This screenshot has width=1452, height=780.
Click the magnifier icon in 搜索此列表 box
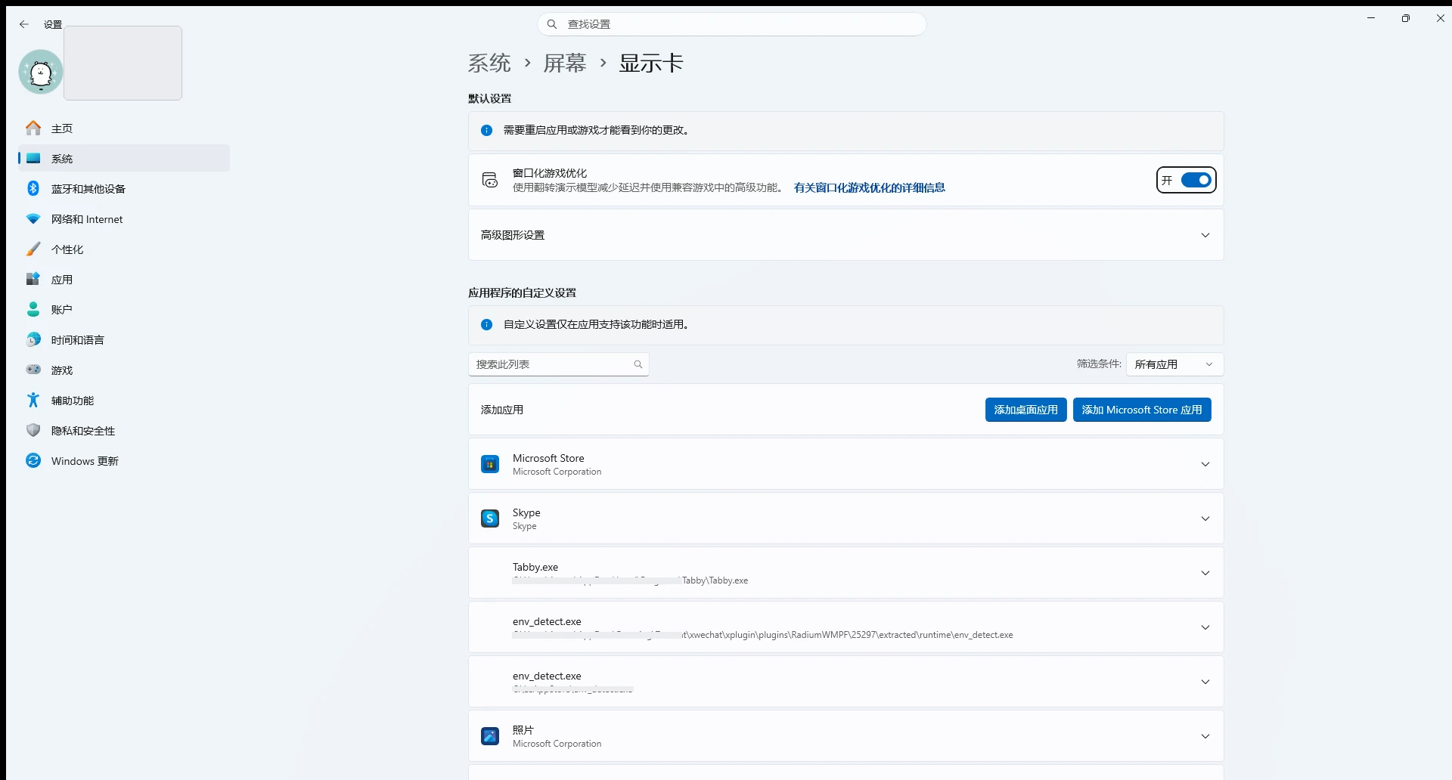tap(638, 364)
